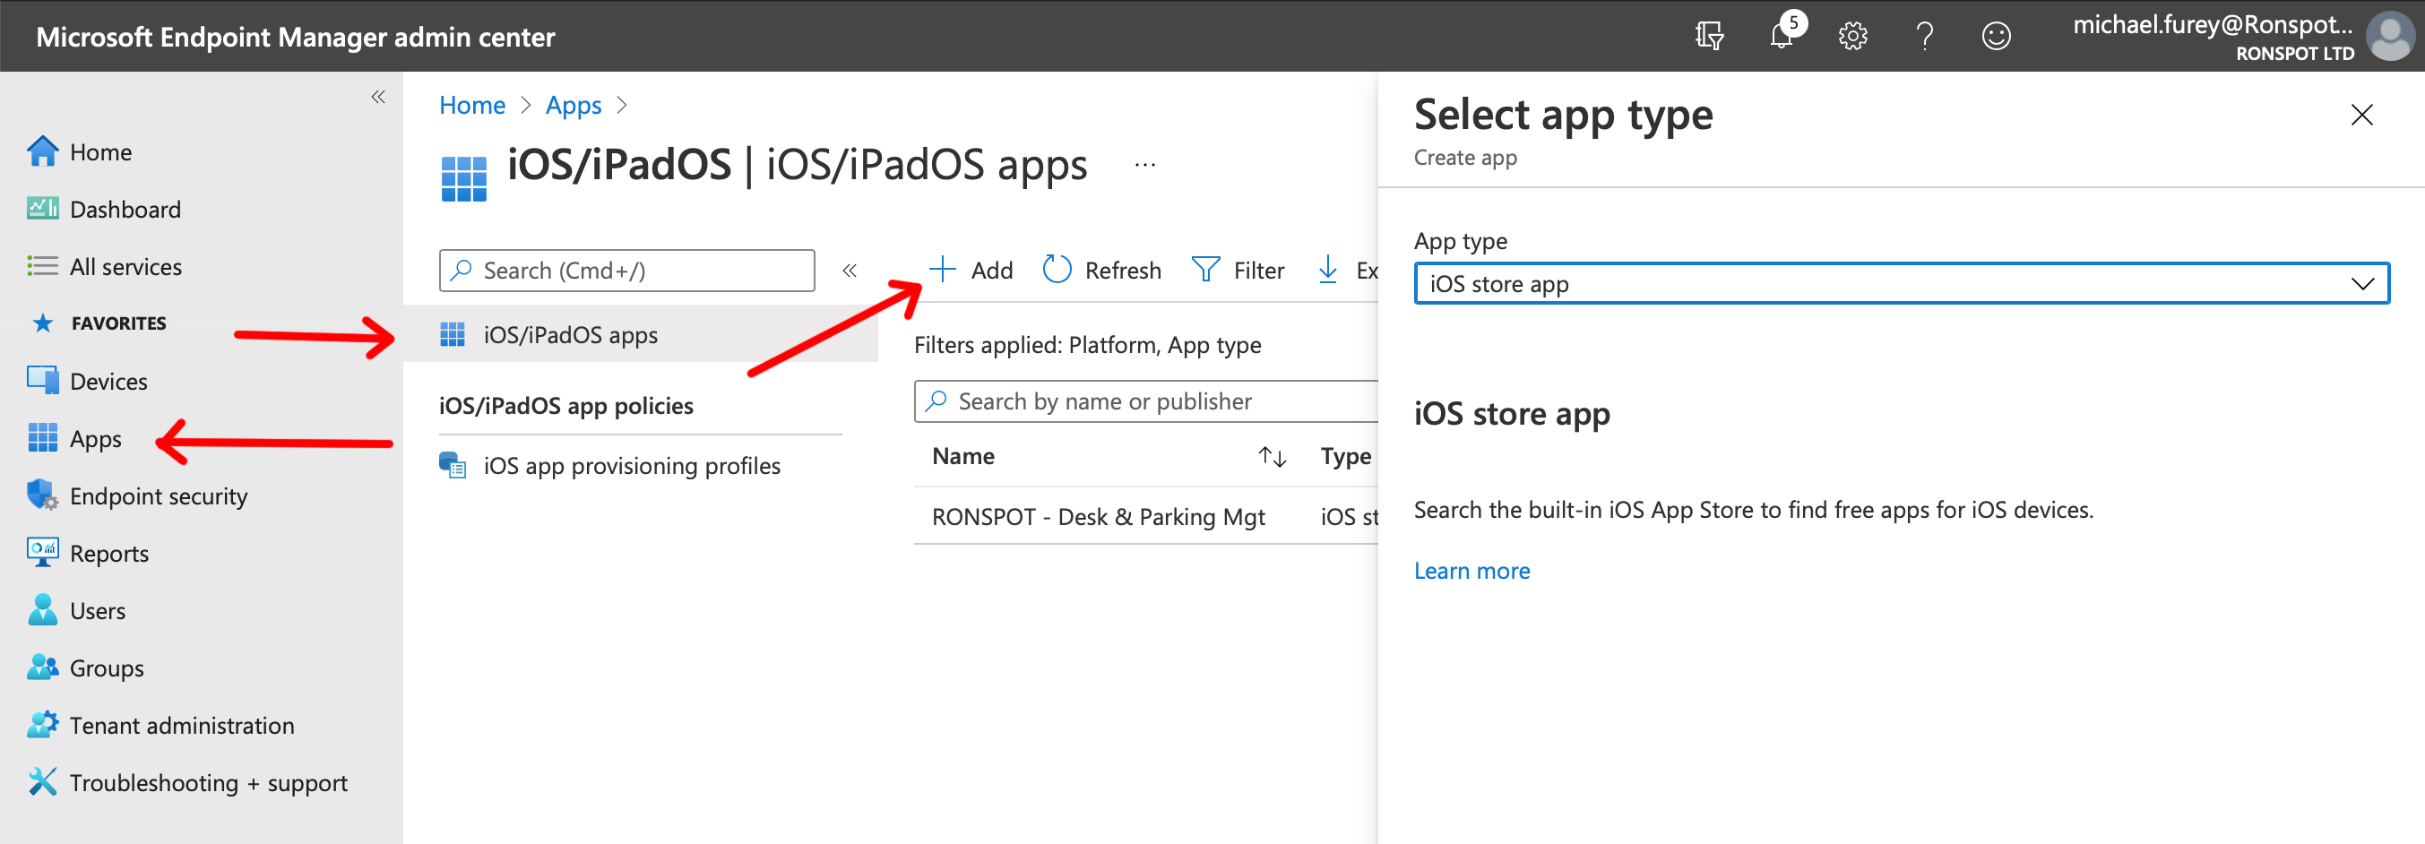Open the help question mark icon
This screenshot has height=844, width=2425.
pyautogui.click(x=1924, y=36)
